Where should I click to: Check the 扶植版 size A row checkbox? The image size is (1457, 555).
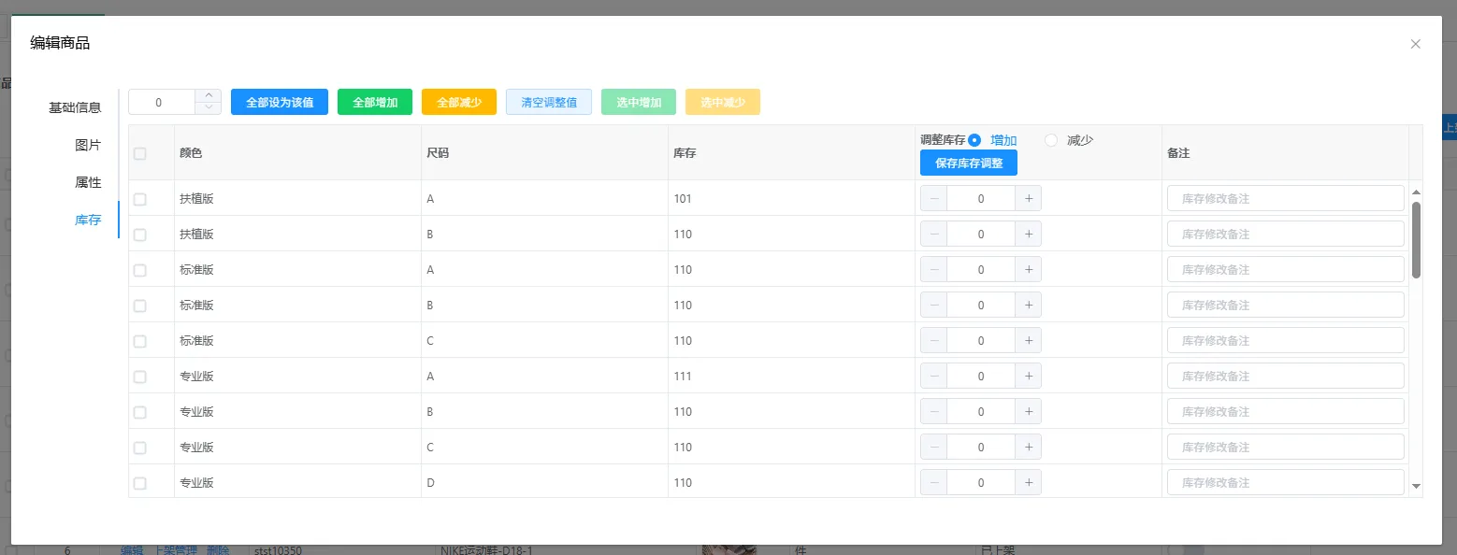click(x=140, y=199)
